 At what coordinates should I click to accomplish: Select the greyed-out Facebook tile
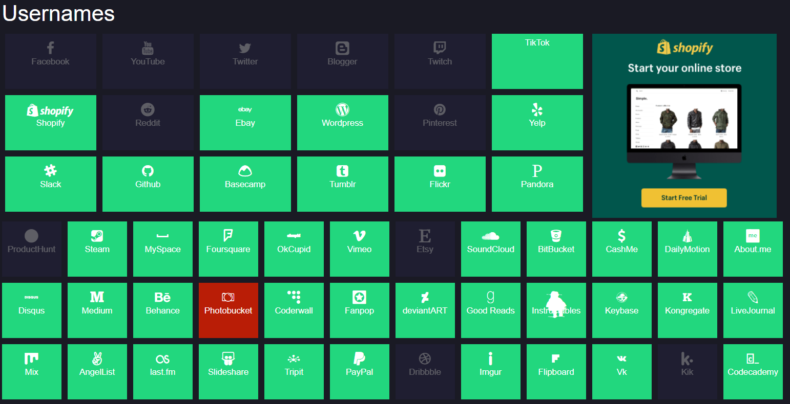click(50, 61)
